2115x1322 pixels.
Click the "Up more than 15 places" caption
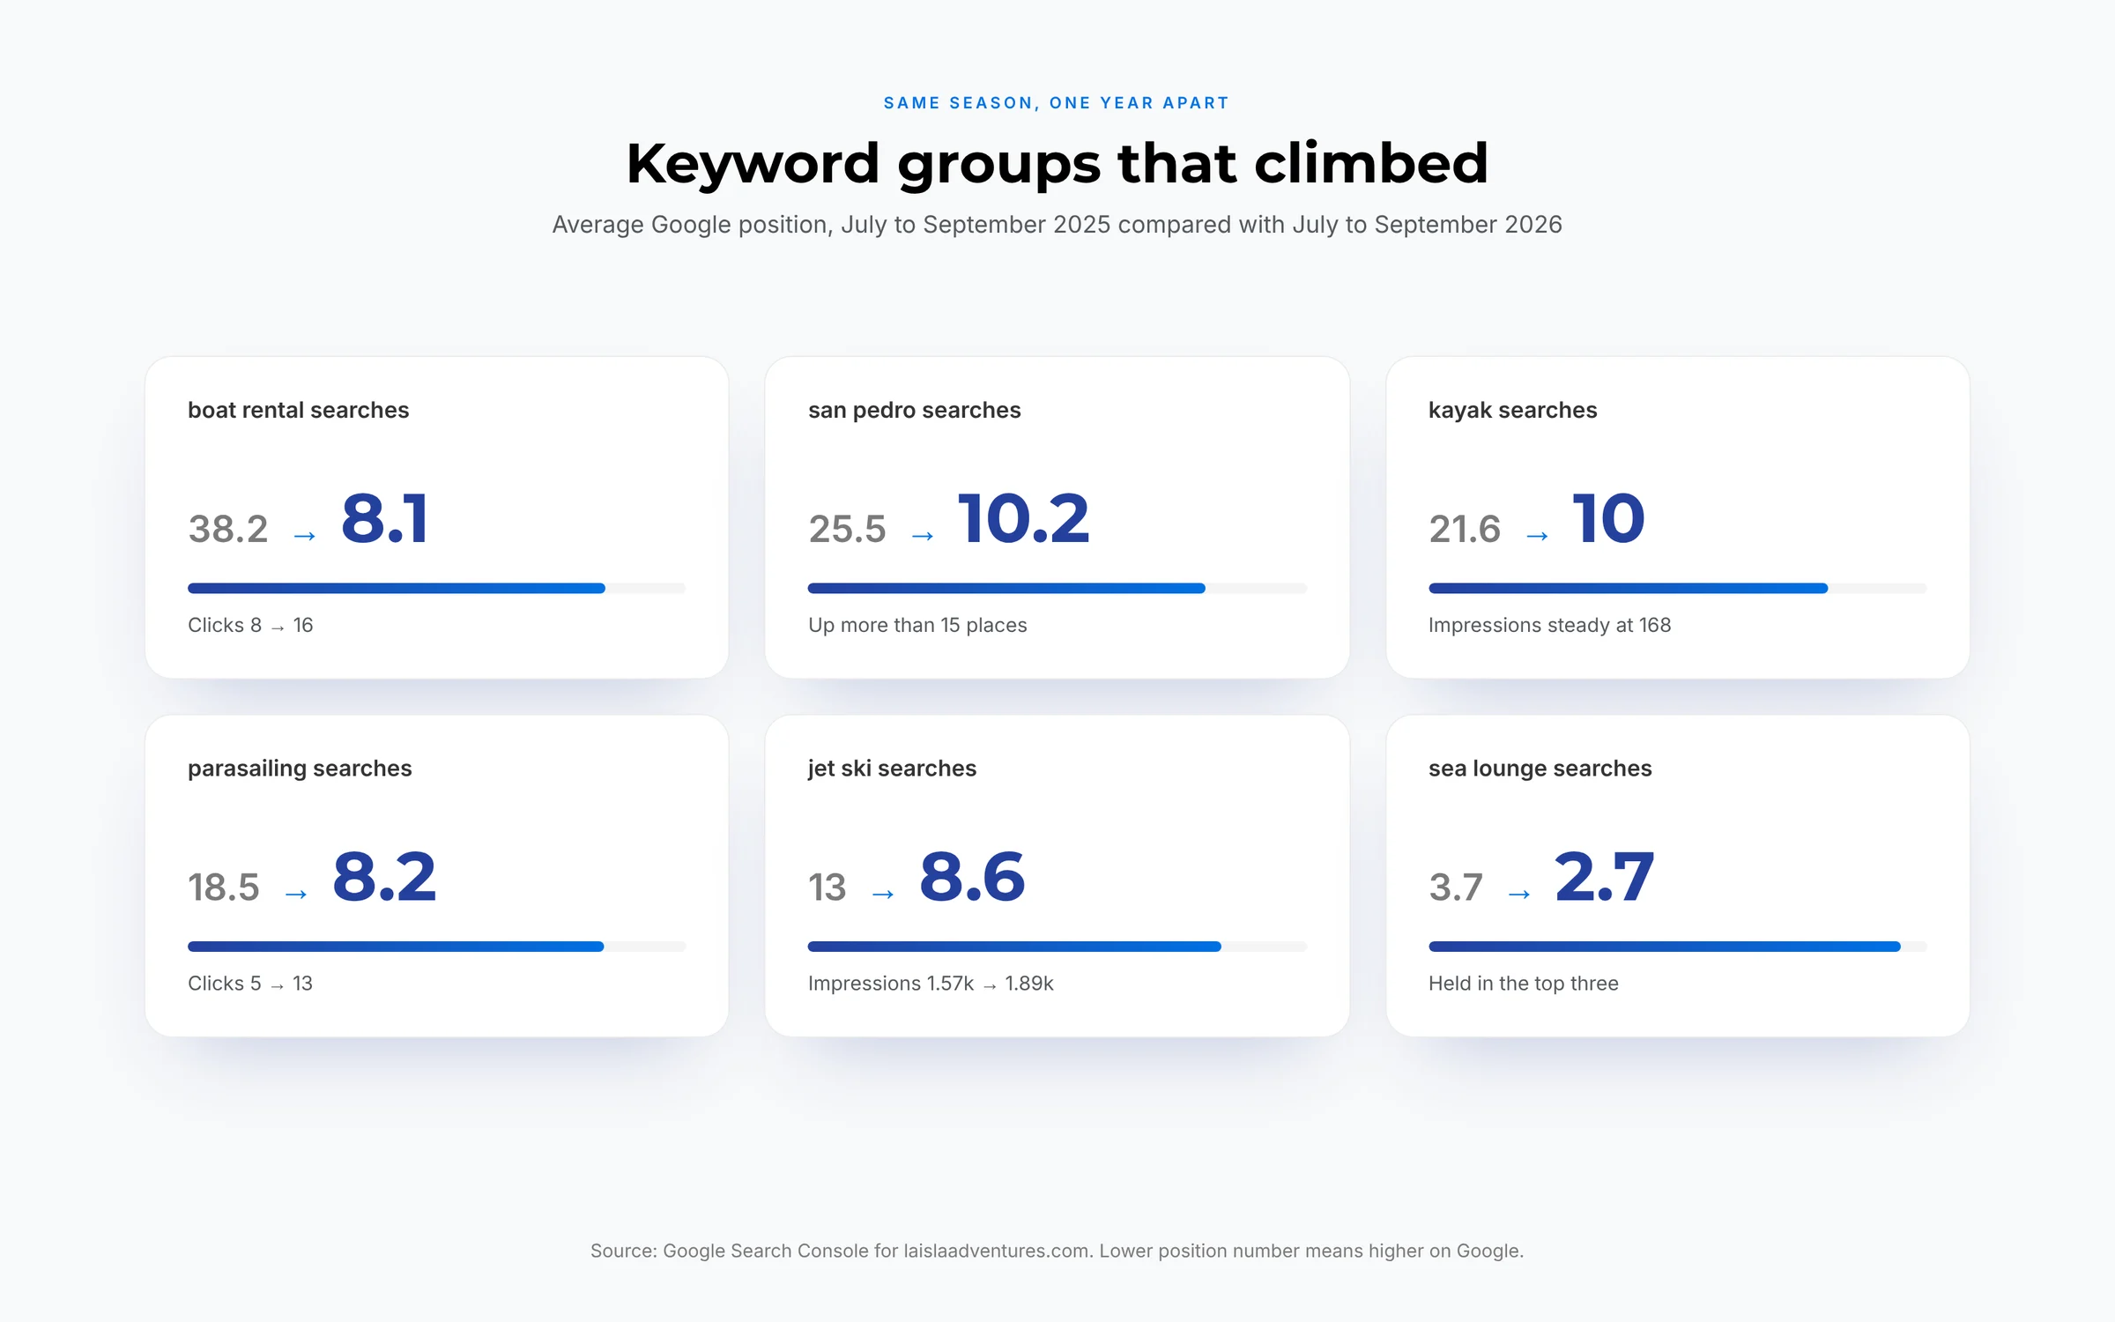tap(917, 626)
